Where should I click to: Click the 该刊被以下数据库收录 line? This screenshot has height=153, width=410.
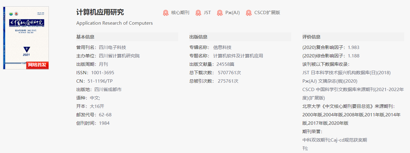point(326,64)
